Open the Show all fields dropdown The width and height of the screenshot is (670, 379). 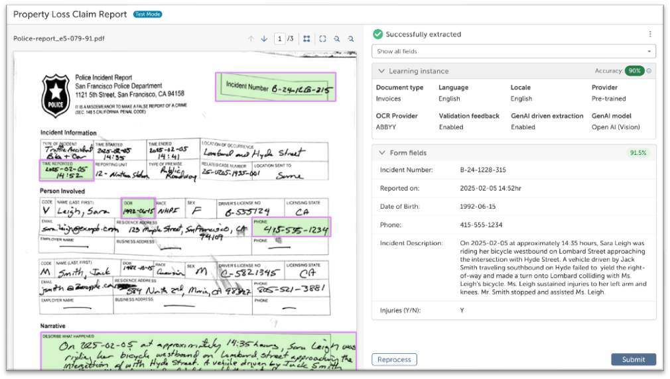513,52
